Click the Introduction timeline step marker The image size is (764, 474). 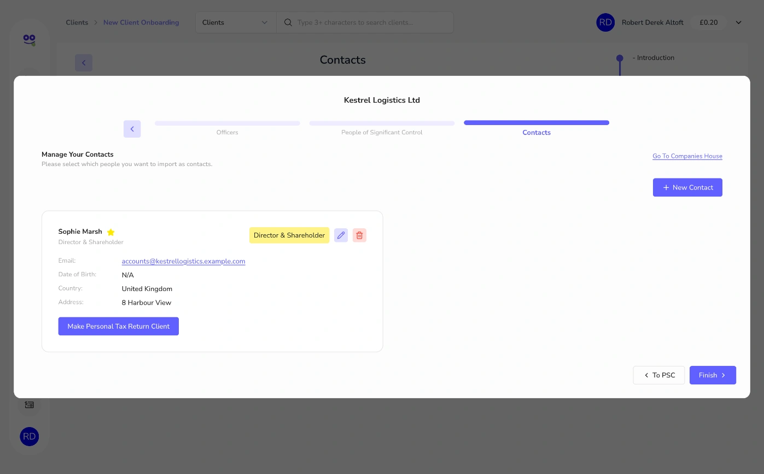pyautogui.click(x=620, y=58)
